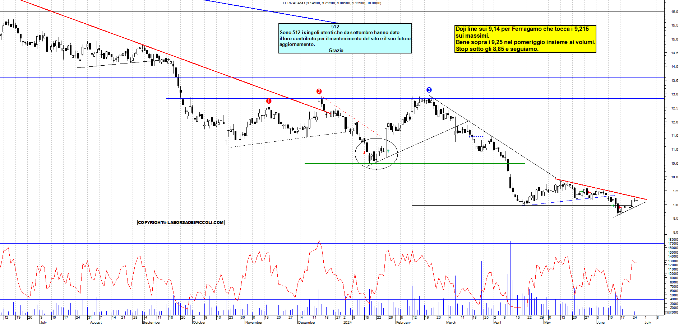Click the 'February' month label on time axis
The width and height of the screenshot is (679, 324).
pyautogui.click(x=403, y=322)
